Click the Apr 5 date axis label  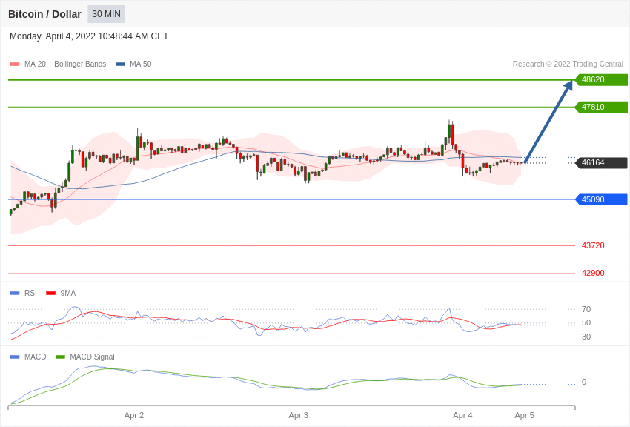point(524,415)
